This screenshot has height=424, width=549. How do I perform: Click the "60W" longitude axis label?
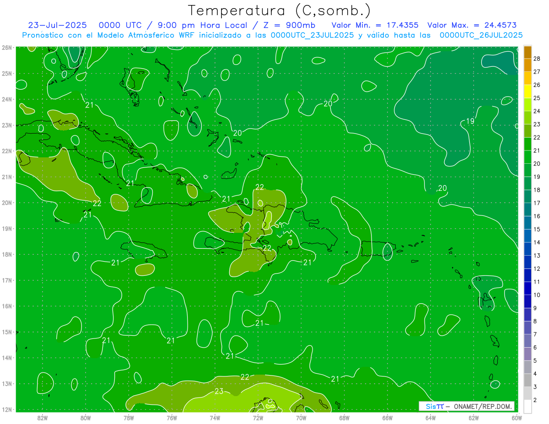pyautogui.click(x=517, y=418)
